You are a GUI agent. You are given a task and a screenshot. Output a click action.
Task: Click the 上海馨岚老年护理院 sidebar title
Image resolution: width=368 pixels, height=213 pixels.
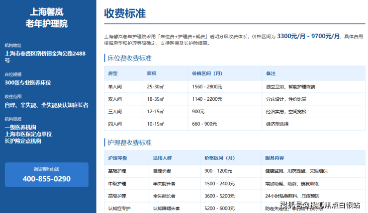pos(46,18)
